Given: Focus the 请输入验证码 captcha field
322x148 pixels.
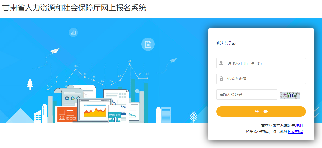Looking at the screenshot, I should (x=247, y=95).
